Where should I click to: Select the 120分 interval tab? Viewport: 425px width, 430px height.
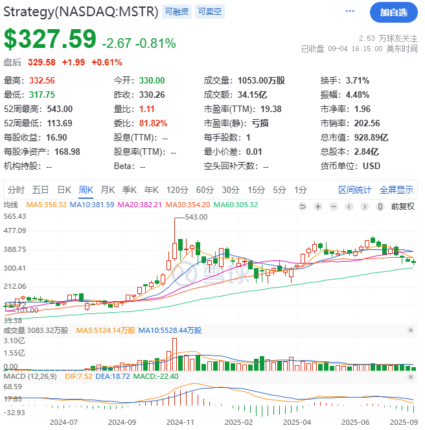tap(178, 190)
